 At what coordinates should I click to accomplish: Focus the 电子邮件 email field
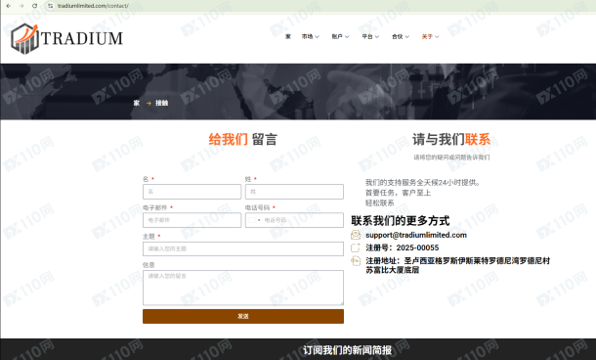click(x=192, y=220)
